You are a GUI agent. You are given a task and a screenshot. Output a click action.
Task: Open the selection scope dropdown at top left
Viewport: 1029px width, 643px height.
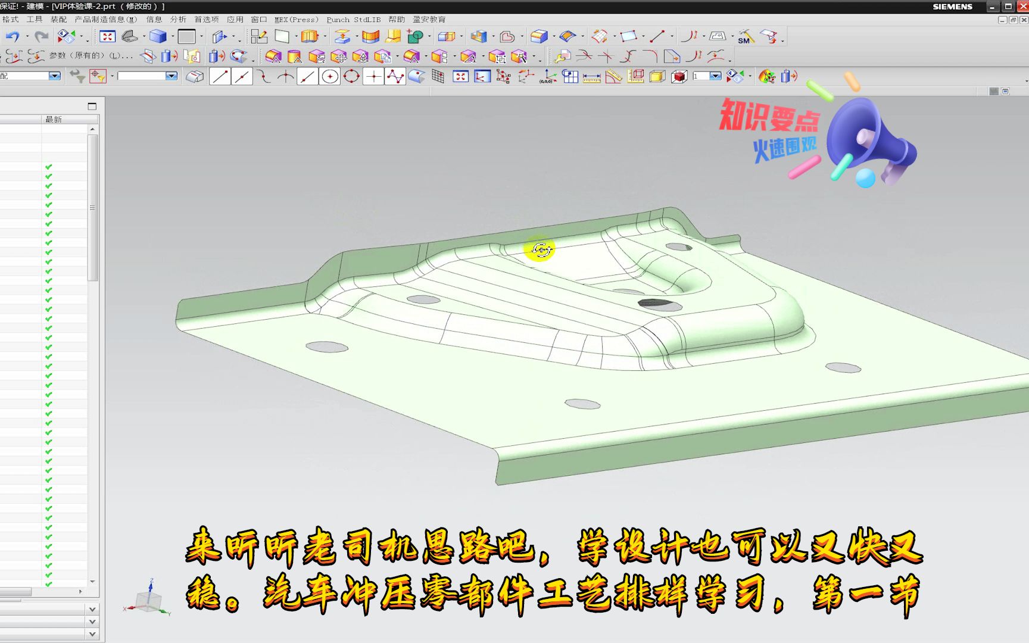point(54,76)
